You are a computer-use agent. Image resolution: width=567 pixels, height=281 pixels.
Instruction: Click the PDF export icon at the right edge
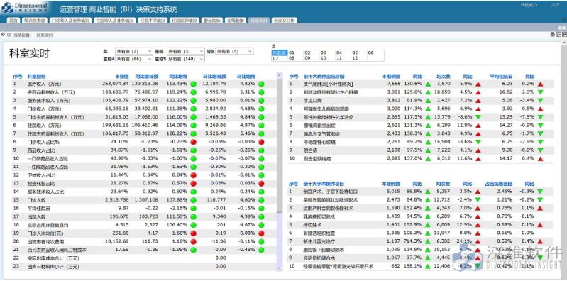point(564,35)
